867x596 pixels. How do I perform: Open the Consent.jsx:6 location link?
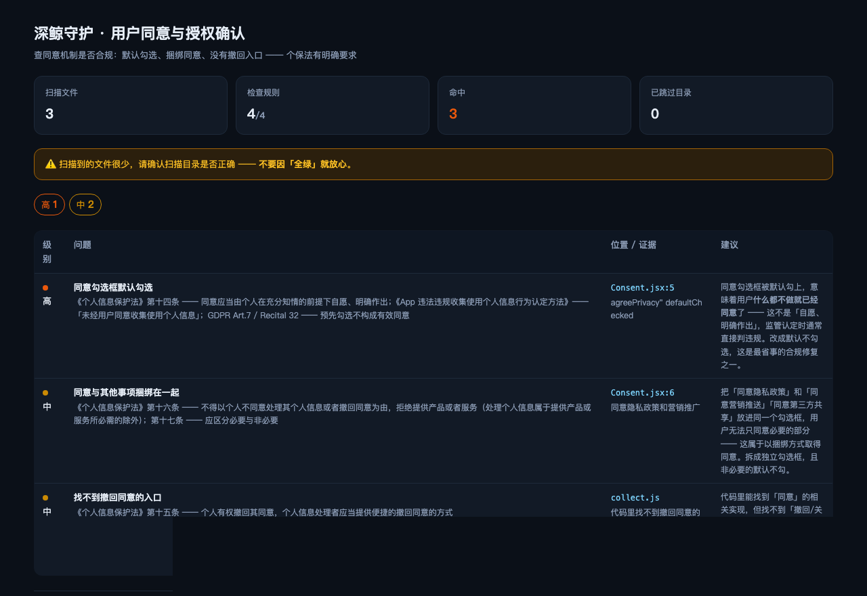tap(642, 393)
